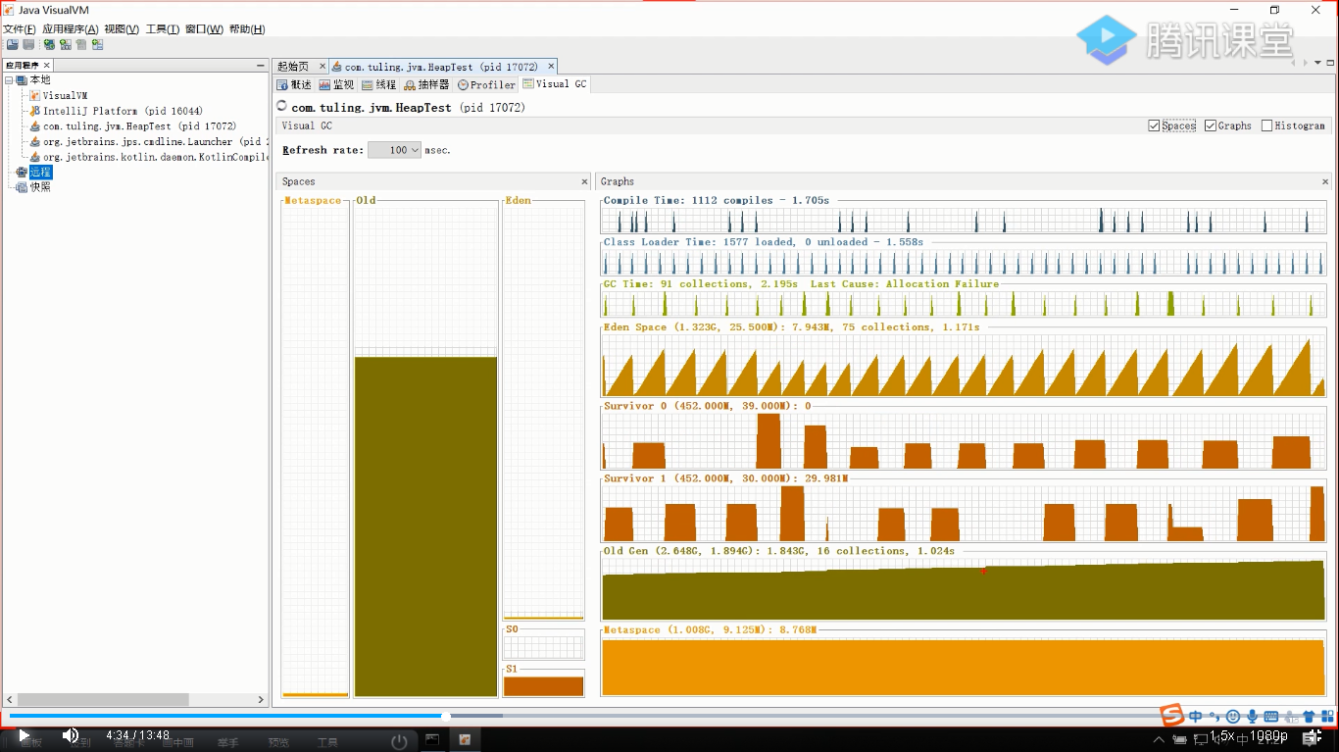
Task: Click the last toolbar icon (application snapshot)
Action: point(97,44)
